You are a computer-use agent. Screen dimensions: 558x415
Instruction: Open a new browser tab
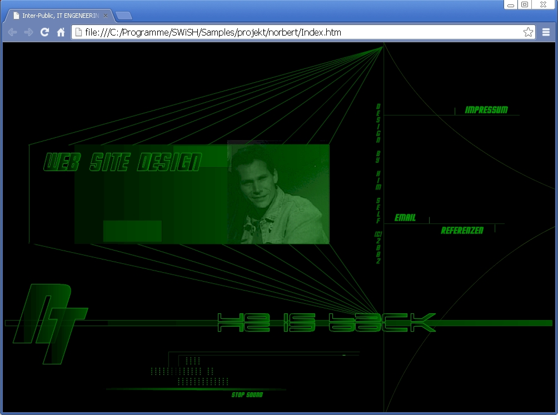coord(123,16)
